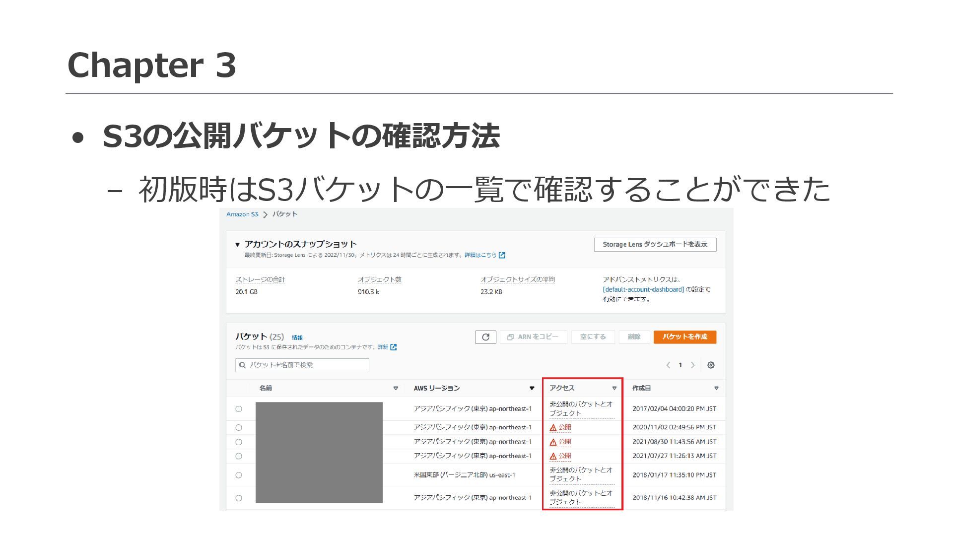
Task: Click the warning icon on the first 公開 row
Action: [x=553, y=427]
